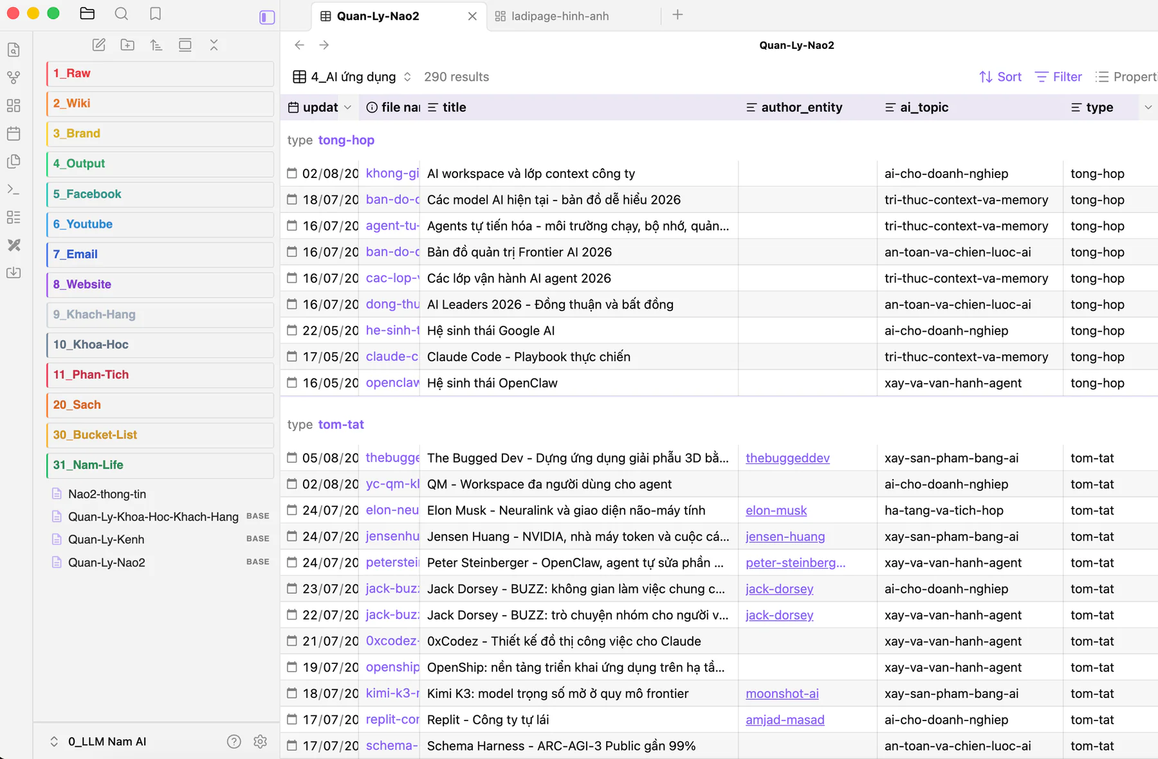The height and width of the screenshot is (759, 1158).
Task: Open the Nao2-thong-tin note
Action: point(160,494)
